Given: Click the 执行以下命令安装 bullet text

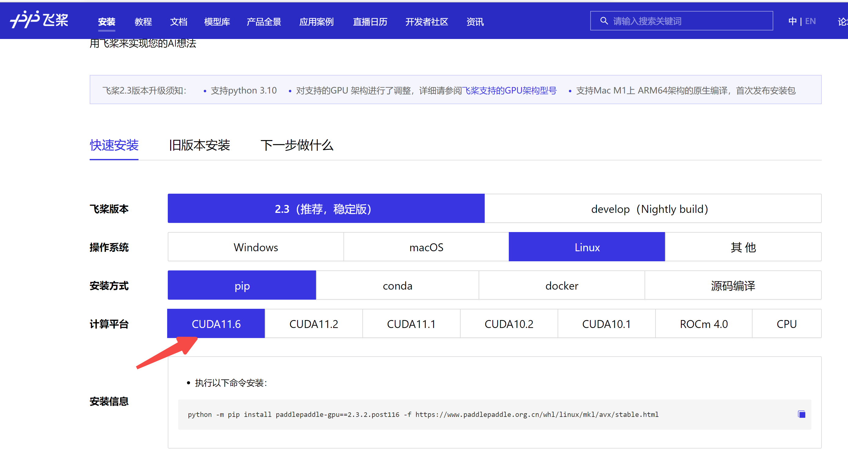Looking at the screenshot, I should click(x=231, y=383).
